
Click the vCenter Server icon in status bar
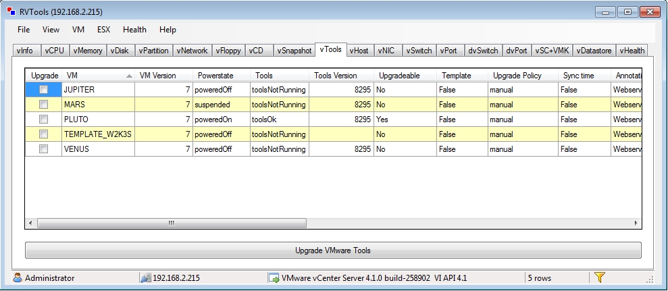pyautogui.click(x=274, y=277)
